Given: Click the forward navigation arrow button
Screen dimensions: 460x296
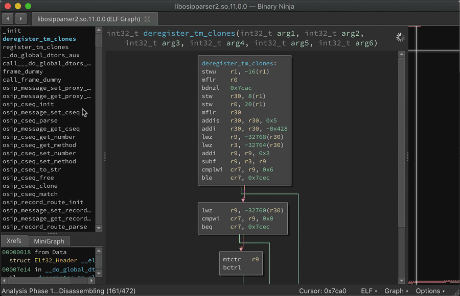Looking at the screenshot, I should tap(20, 19).
